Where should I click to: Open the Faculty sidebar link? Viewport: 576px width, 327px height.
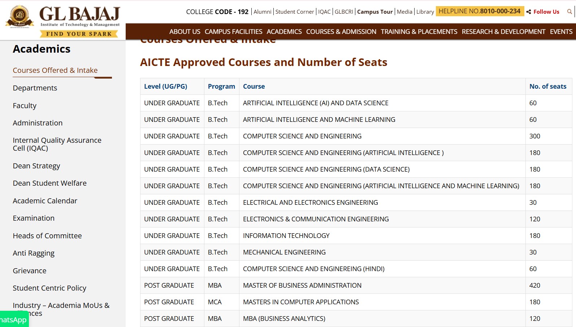tap(25, 106)
